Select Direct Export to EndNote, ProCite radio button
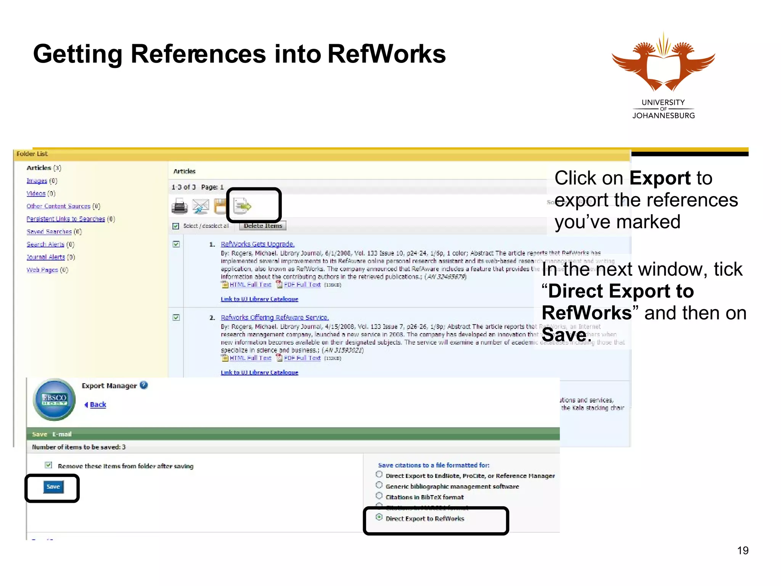 click(x=379, y=475)
